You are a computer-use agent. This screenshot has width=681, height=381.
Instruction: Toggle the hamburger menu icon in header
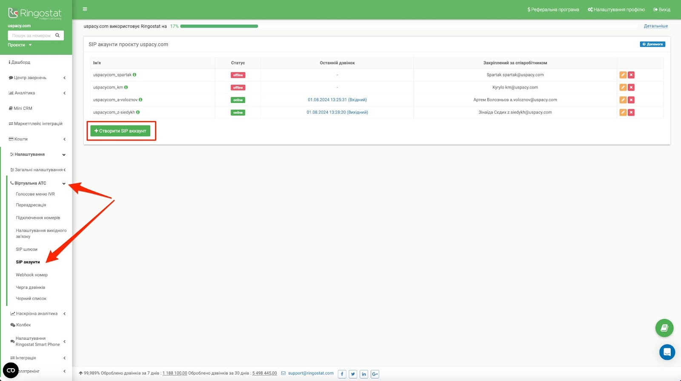[x=85, y=9]
